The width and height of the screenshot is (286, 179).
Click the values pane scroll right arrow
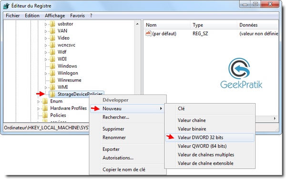275,118
